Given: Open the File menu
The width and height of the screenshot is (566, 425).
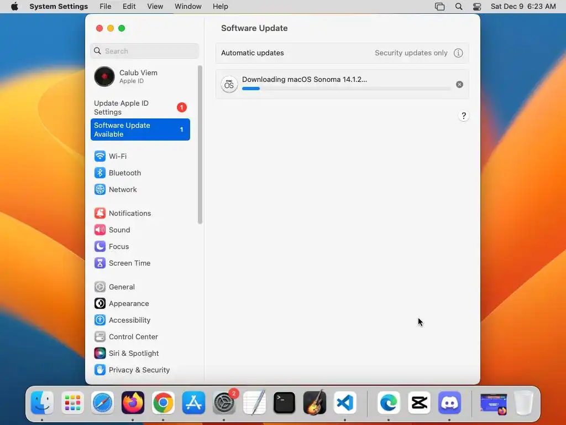Looking at the screenshot, I should click(106, 7).
